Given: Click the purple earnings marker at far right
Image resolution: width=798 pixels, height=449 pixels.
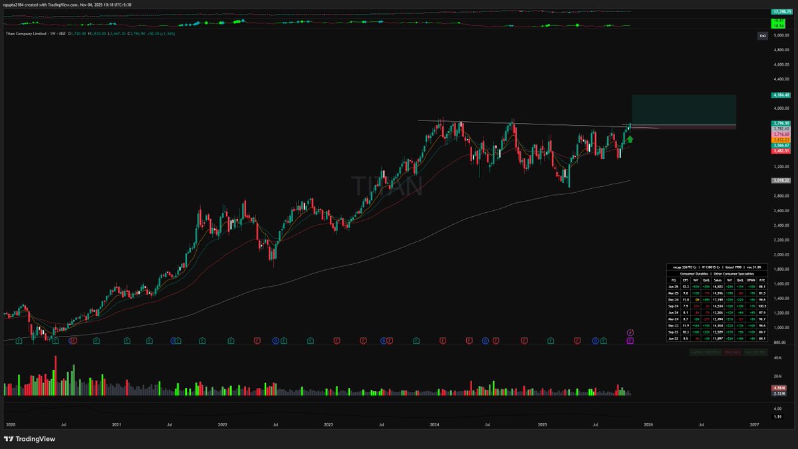Looking at the screenshot, I should pyautogui.click(x=630, y=341).
